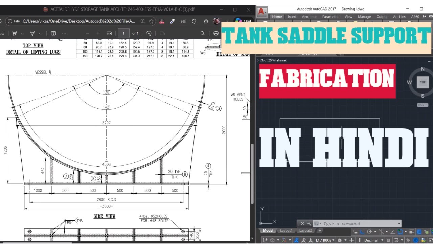Image resolution: width=433 pixels, height=244 pixels.
Task: Toggle Selection Cycling in status bar
Action: coord(427,232)
